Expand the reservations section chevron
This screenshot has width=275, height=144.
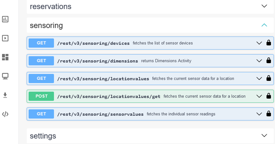click(x=264, y=6)
